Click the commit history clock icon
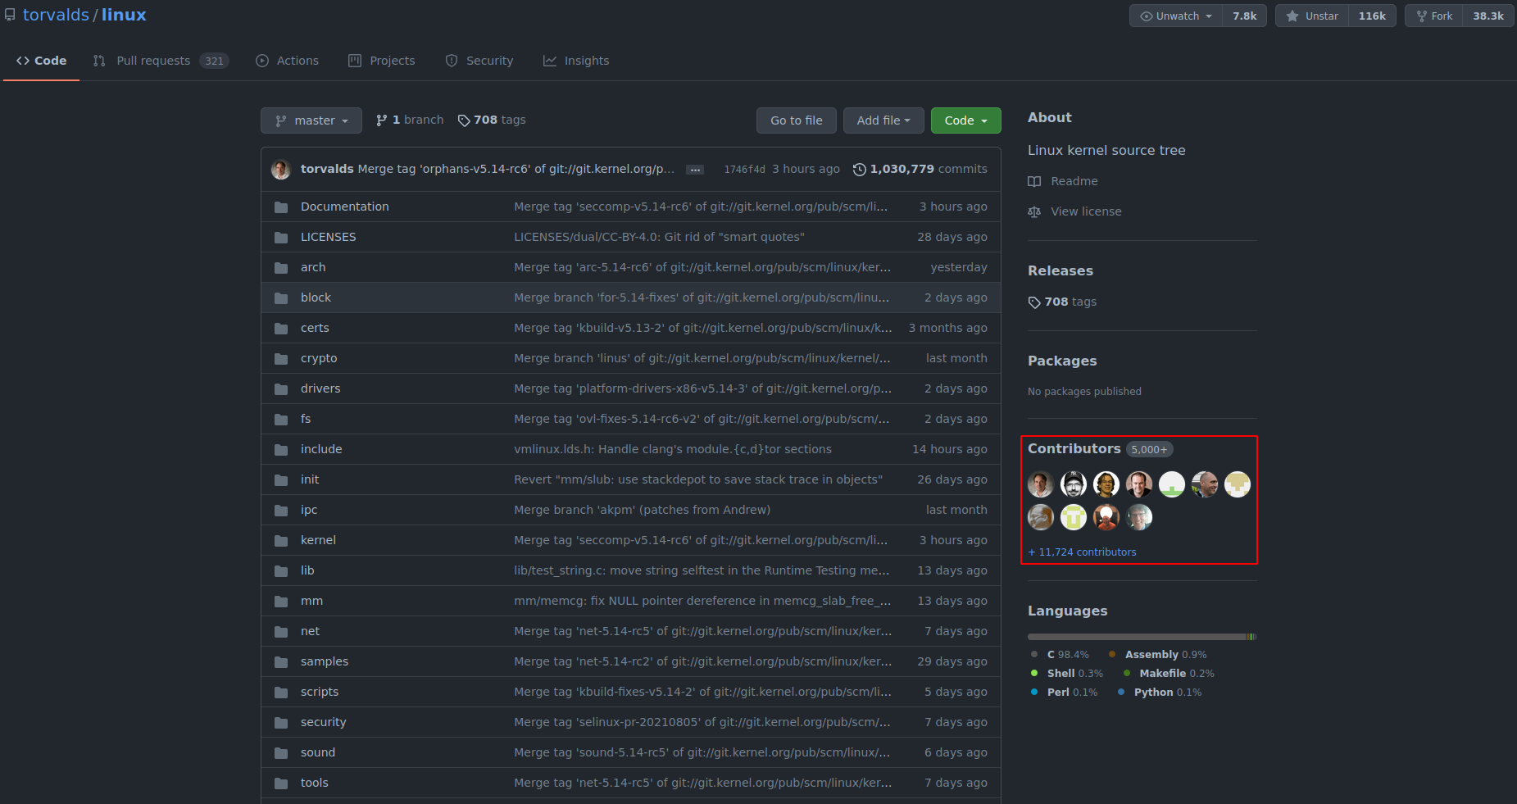Image resolution: width=1517 pixels, height=804 pixels. coord(859,170)
